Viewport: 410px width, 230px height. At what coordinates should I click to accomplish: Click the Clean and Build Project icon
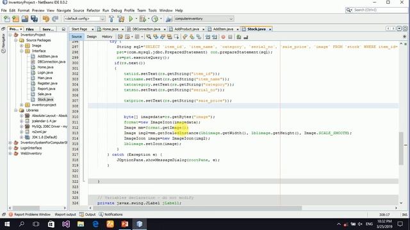tap(121, 19)
